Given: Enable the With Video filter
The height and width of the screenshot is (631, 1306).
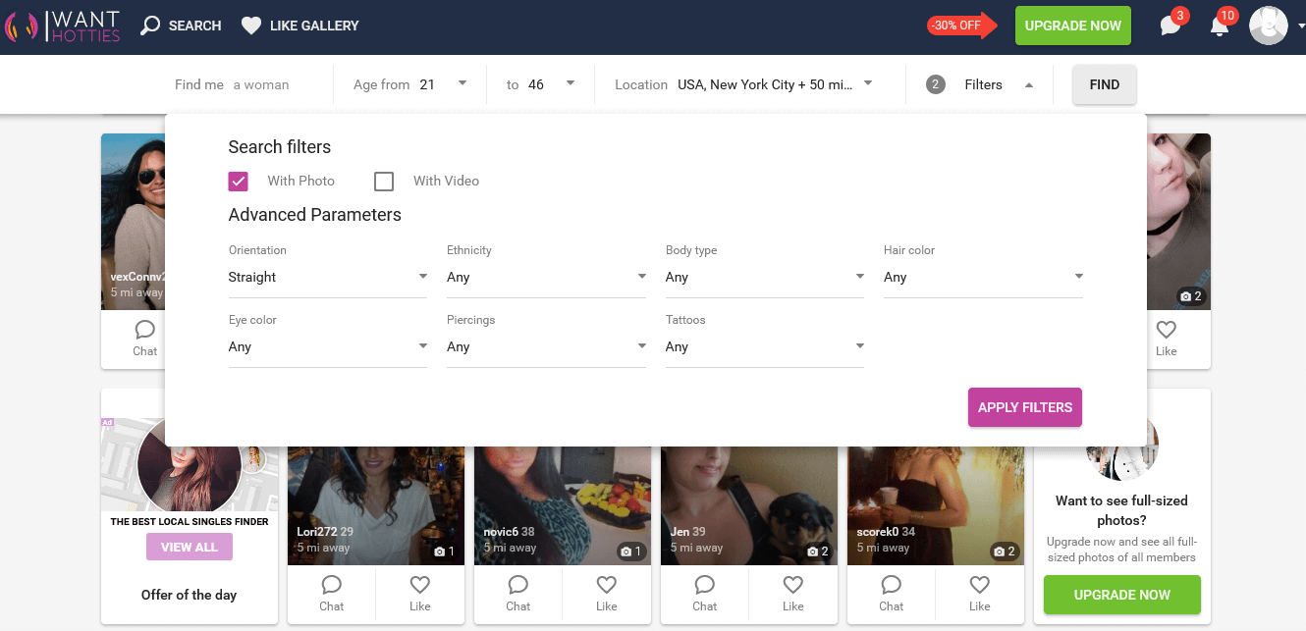Looking at the screenshot, I should tap(384, 182).
